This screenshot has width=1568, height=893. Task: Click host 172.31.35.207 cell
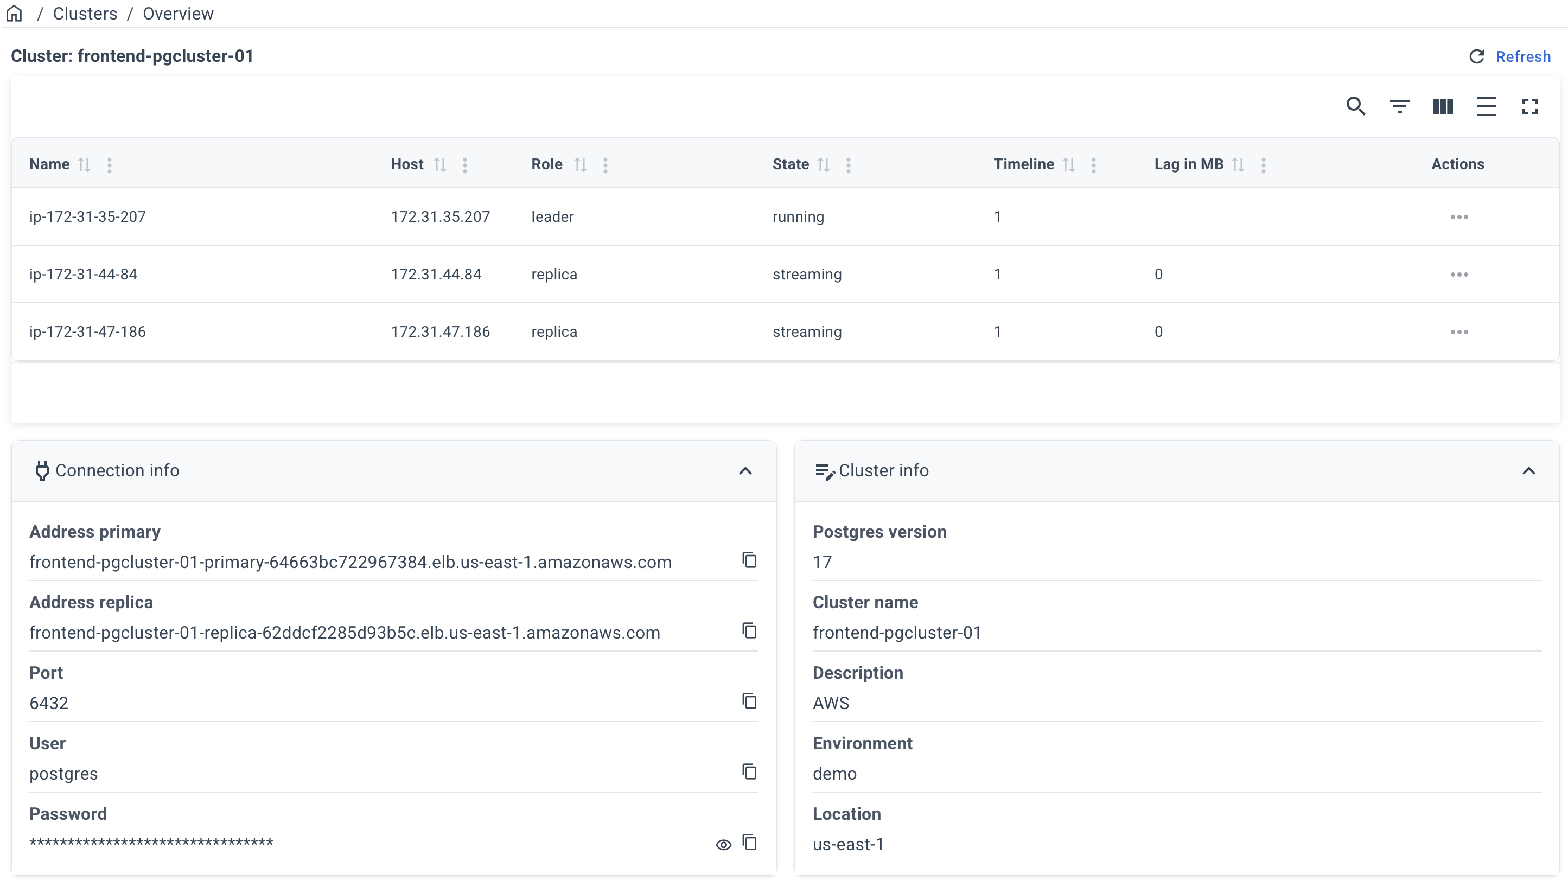click(441, 217)
